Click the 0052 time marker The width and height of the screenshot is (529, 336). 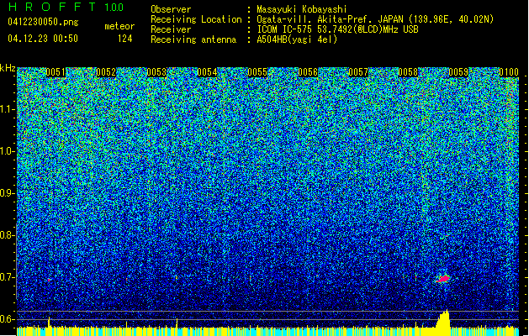coord(106,72)
